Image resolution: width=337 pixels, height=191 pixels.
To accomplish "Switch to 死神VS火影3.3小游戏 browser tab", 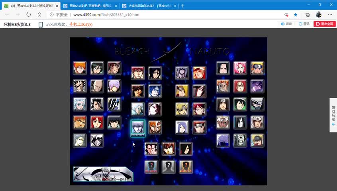I will (31, 6).
